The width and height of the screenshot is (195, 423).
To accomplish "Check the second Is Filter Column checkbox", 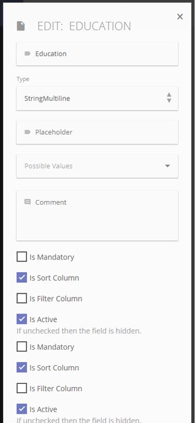I will [x=22, y=388].
